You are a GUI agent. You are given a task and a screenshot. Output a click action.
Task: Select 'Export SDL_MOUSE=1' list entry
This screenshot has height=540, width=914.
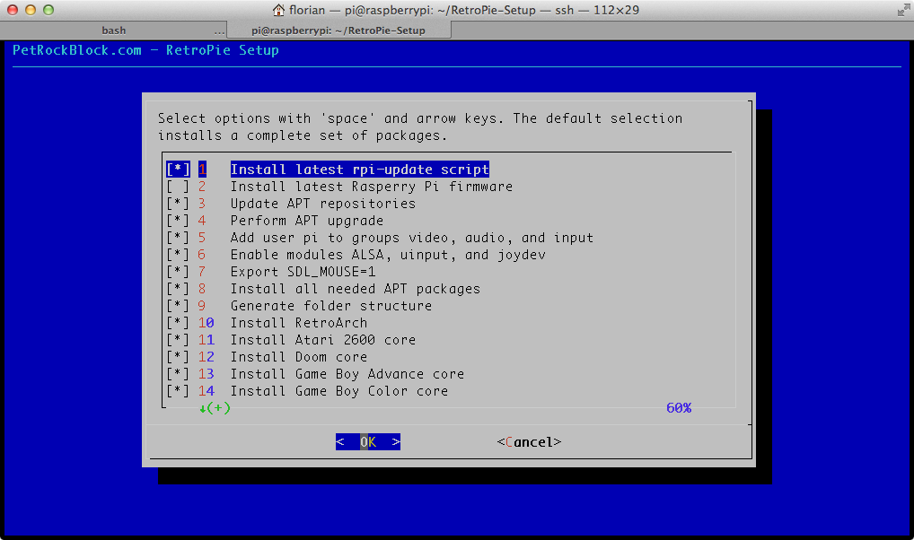(x=303, y=272)
